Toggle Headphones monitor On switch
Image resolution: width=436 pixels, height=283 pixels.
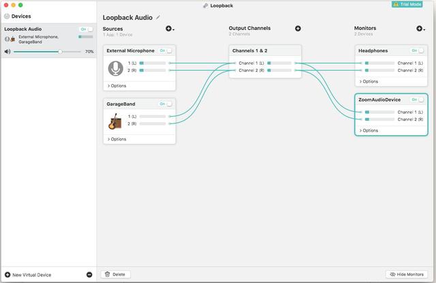pos(418,50)
